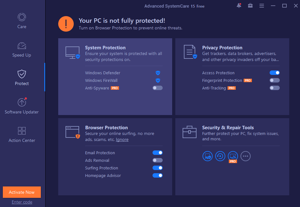Viewport: 300px width, 207px height.
Task: Switch to the Care section
Action: [22, 21]
